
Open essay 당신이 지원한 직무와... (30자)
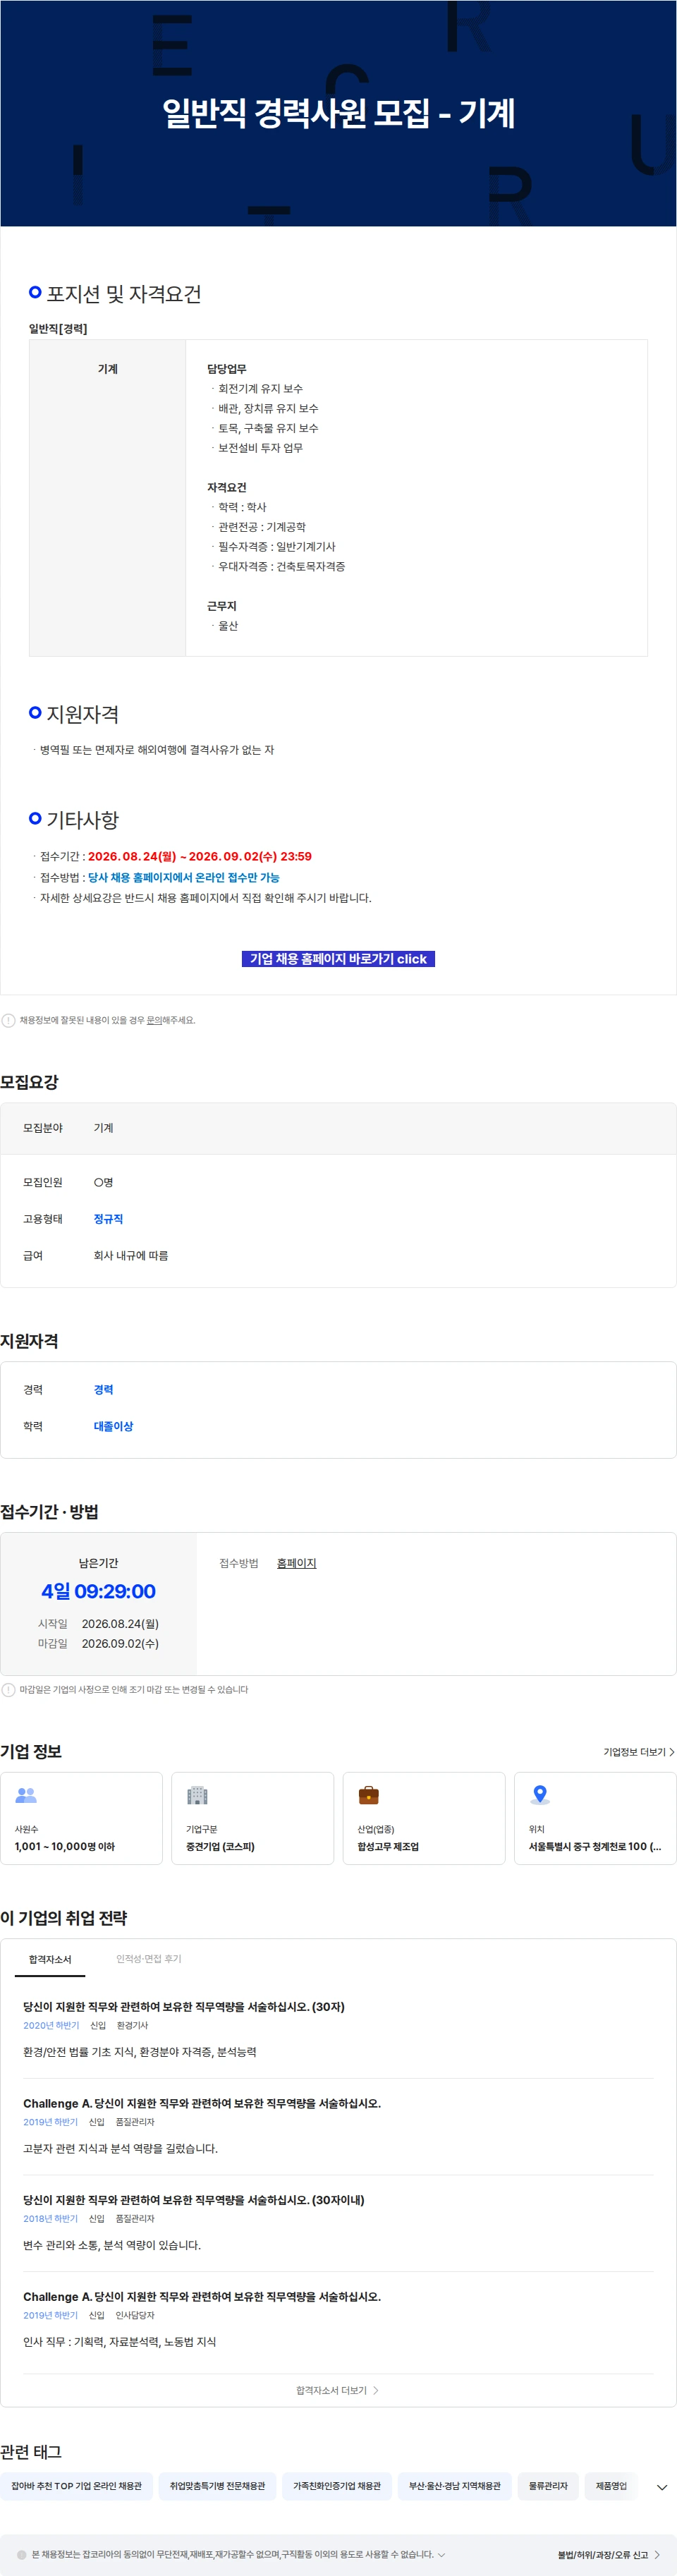(x=184, y=2006)
